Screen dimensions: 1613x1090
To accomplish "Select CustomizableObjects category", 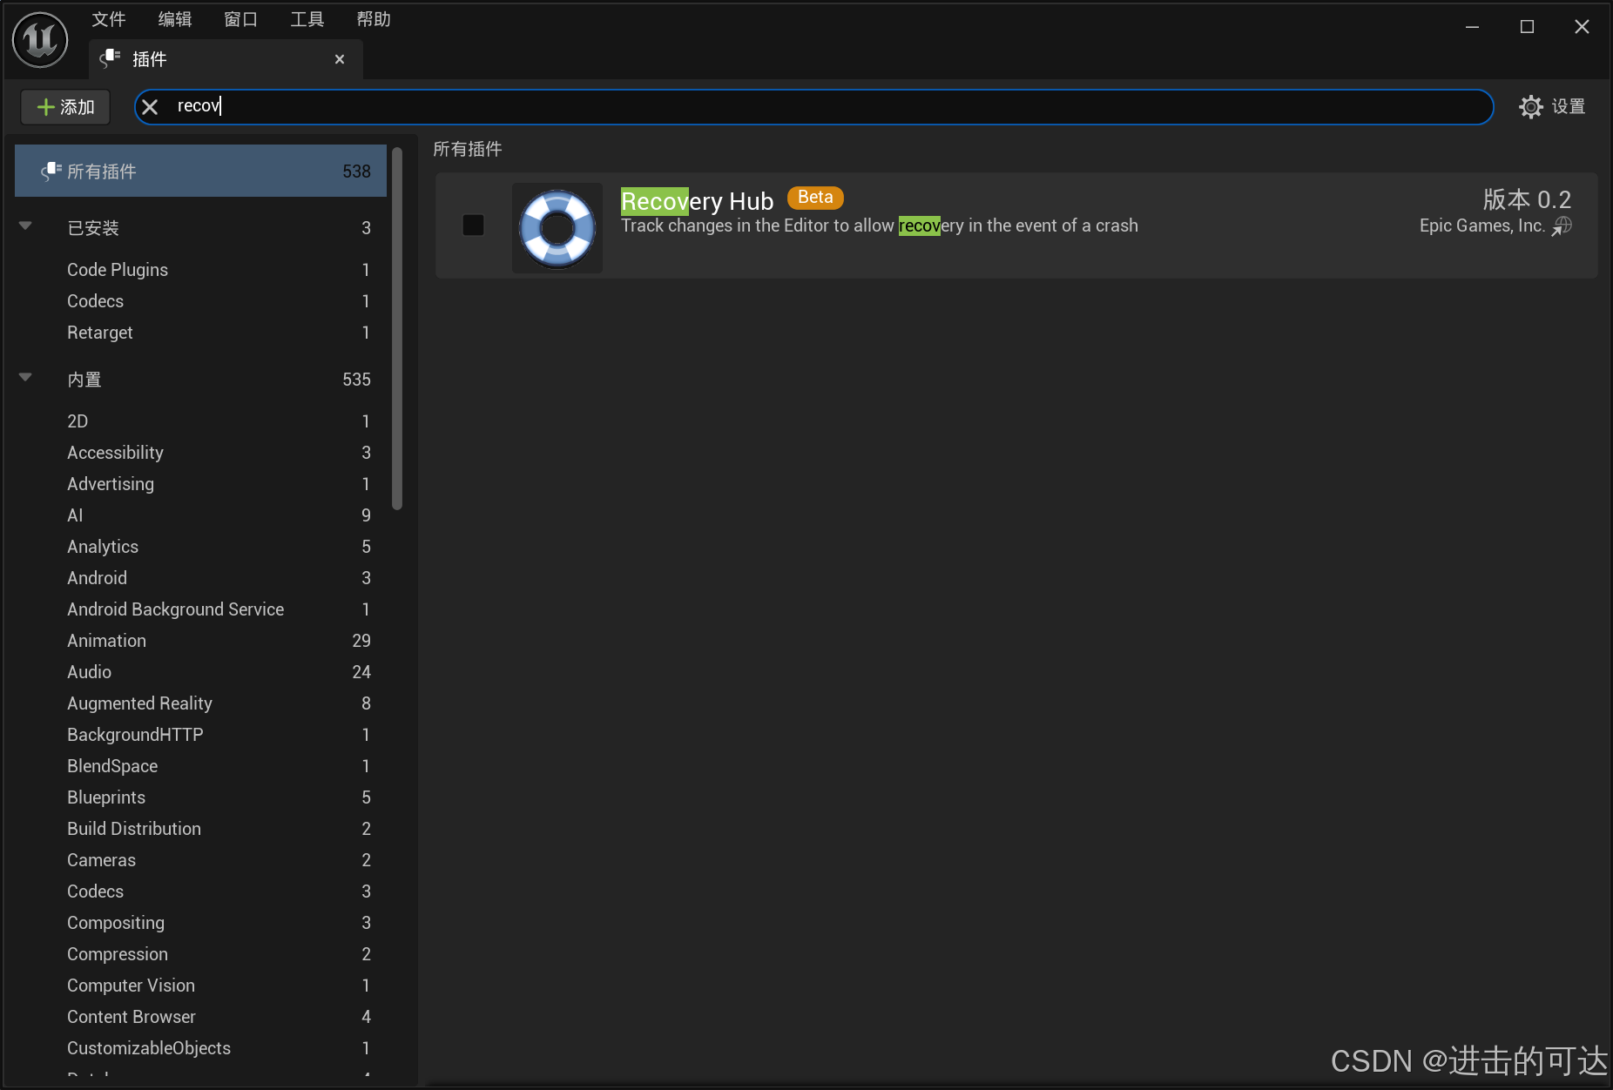I will 201,1048.
